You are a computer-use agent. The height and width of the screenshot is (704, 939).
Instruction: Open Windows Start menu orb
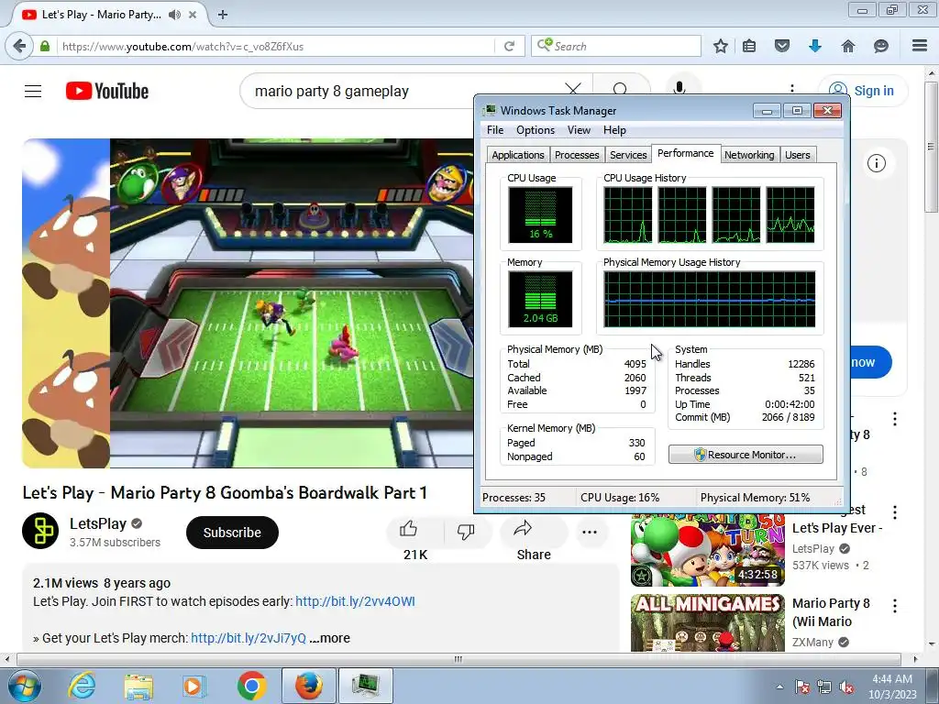(25, 686)
